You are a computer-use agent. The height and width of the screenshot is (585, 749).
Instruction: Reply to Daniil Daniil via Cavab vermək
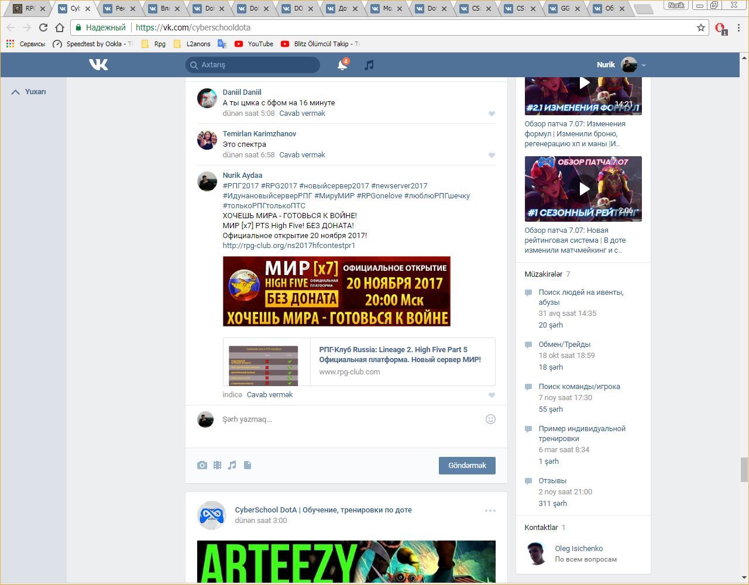302,113
